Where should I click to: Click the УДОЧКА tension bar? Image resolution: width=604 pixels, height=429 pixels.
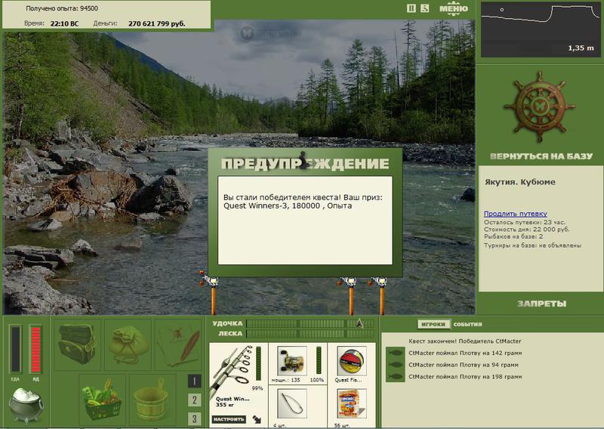click(x=310, y=323)
